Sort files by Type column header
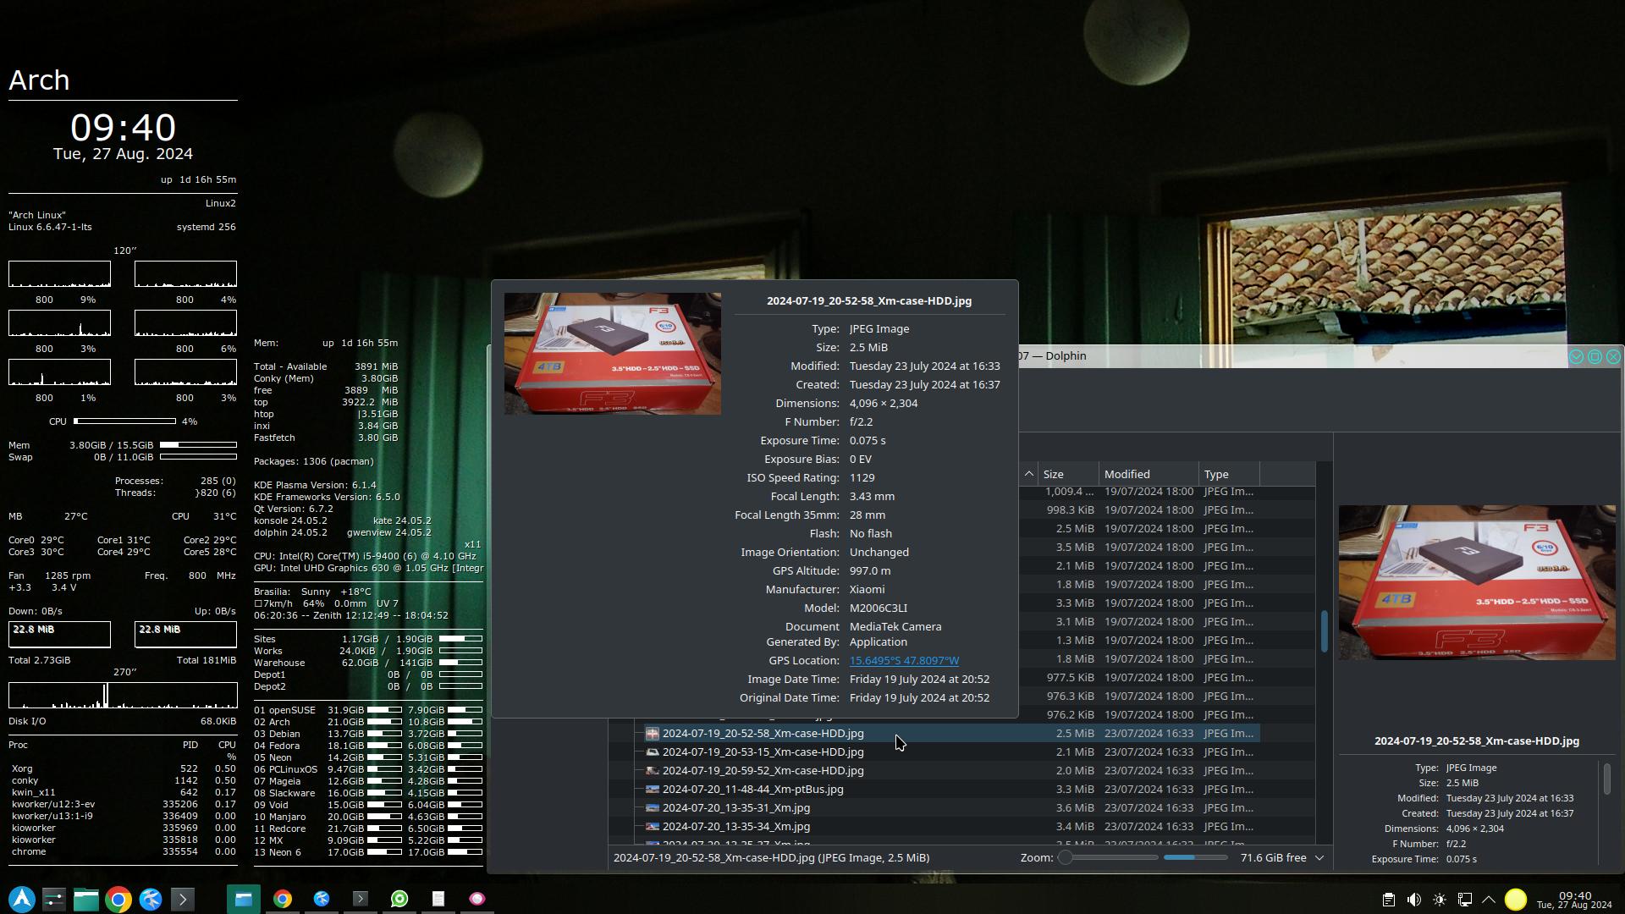Screen dimensions: 1625x914 (x=1216, y=474)
